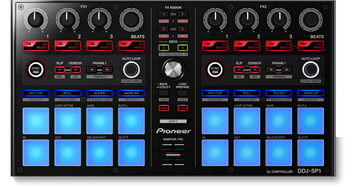Click FX2 effect knob 3

(279, 20)
